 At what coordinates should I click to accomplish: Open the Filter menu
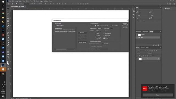coord(31,1)
